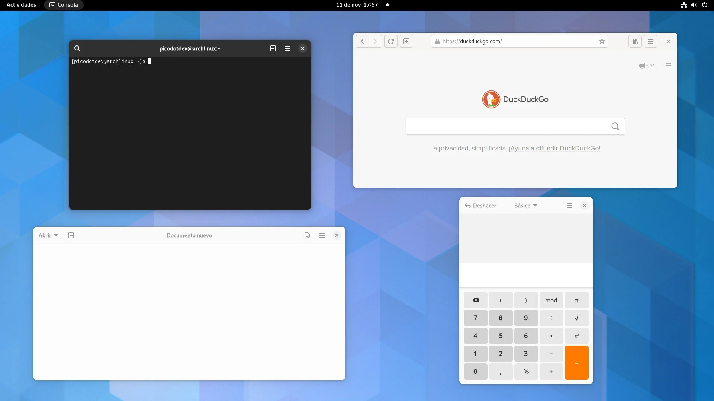Viewport: 714px width, 401px height.
Task: Expand the Abrir dropdown
Action: pyautogui.click(x=48, y=235)
